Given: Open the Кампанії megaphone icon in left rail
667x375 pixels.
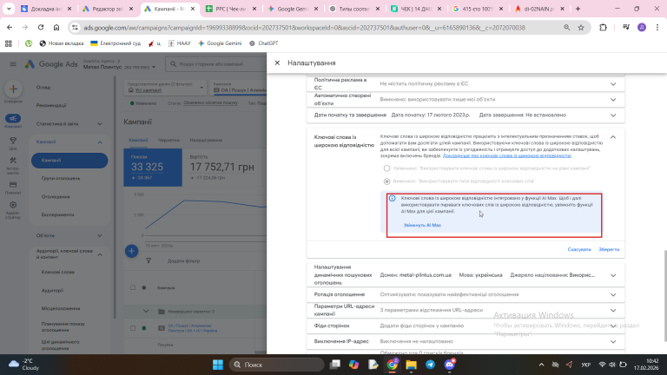Looking at the screenshot, I should (13, 119).
